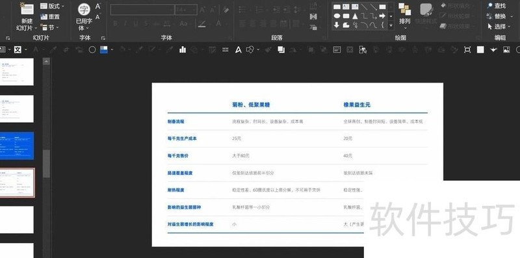Viewport: 520px width, 258px height.
Task: Click the 重置 reset button
Action: pyautogui.click(x=50, y=17)
